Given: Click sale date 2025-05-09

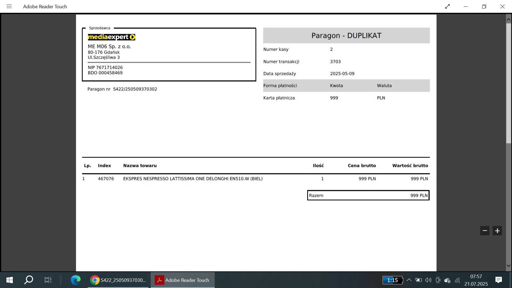Looking at the screenshot, I should [x=342, y=74].
